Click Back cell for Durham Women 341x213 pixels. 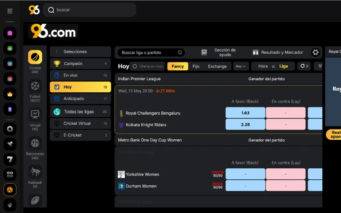[x=246, y=186]
